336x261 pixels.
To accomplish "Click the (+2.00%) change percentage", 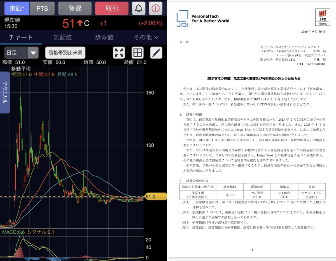I will 151,23.
